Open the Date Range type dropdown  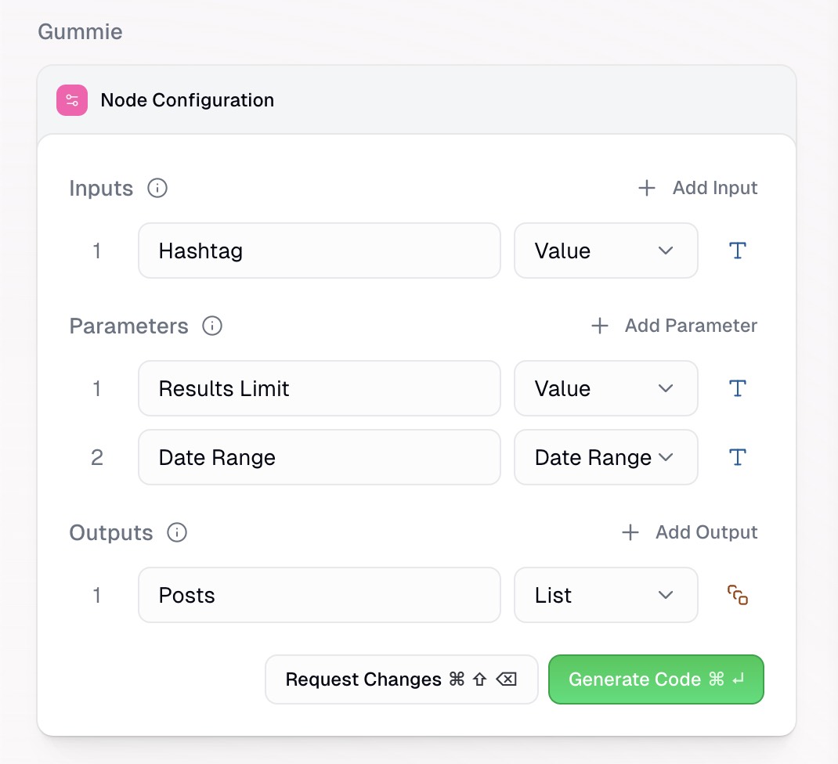click(x=605, y=457)
